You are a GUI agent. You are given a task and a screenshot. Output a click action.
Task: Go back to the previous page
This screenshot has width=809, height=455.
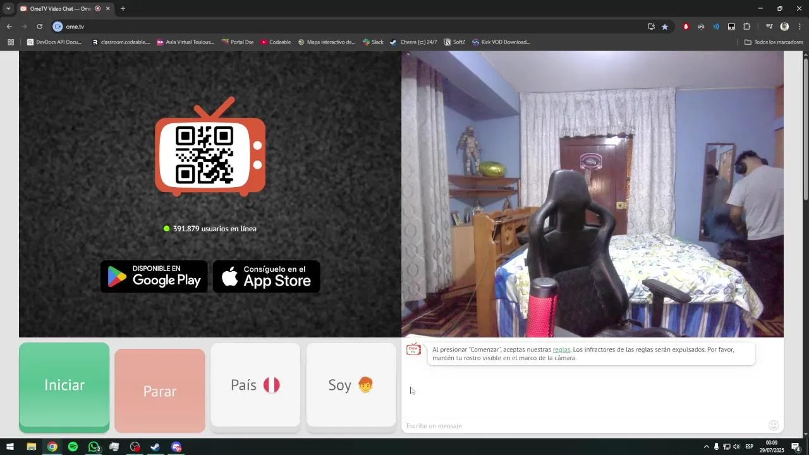click(x=9, y=27)
